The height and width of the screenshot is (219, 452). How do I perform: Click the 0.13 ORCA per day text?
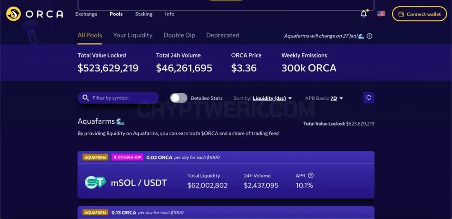tap(147, 213)
